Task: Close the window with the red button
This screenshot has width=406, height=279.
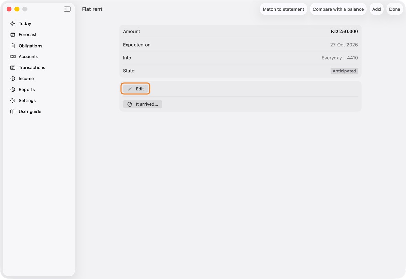Action: click(x=9, y=9)
